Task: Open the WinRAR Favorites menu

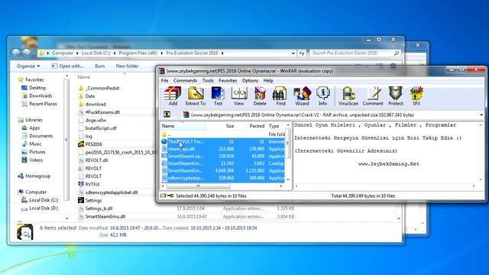Action: click(228, 80)
